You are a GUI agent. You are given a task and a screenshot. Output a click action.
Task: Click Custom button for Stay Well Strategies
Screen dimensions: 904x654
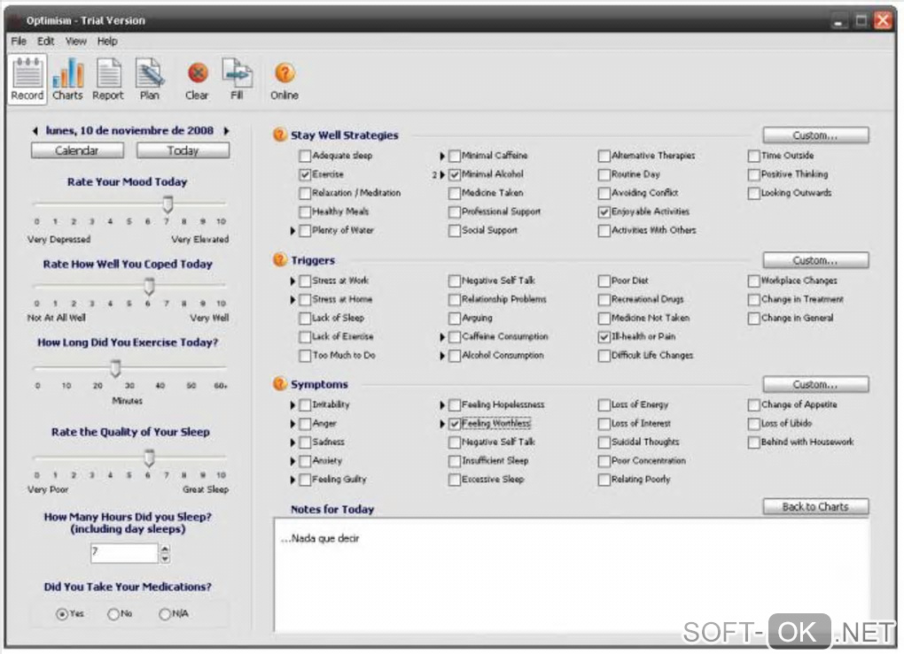click(x=815, y=135)
